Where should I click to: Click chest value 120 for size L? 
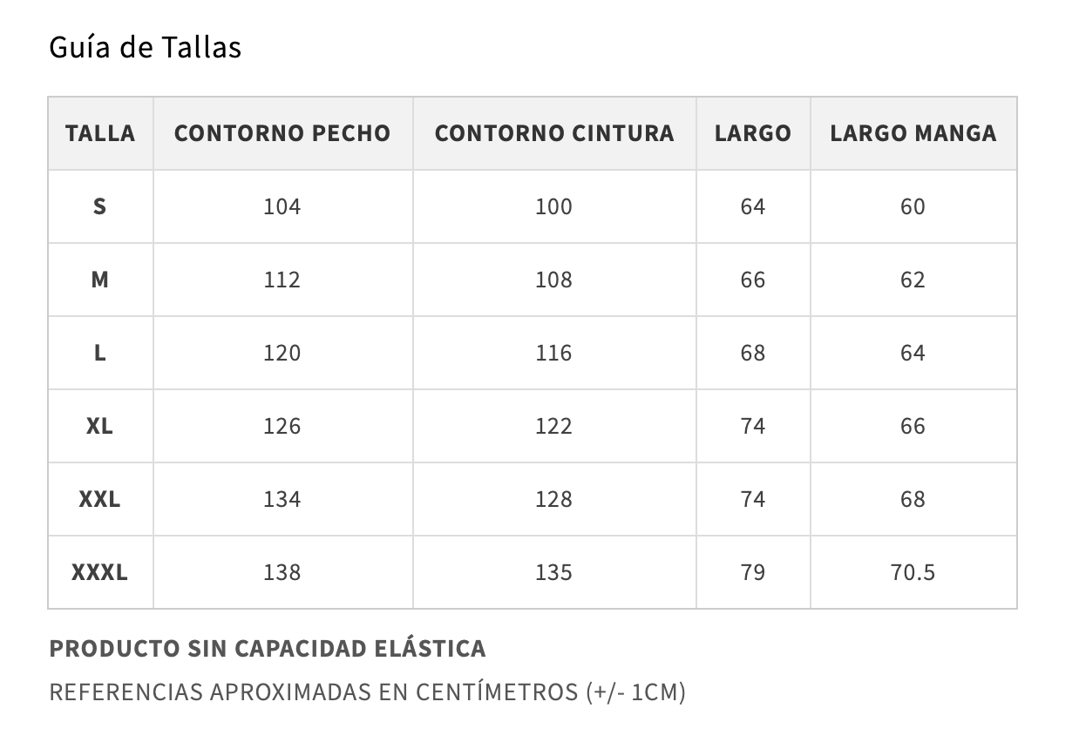click(x=282, y=353)
